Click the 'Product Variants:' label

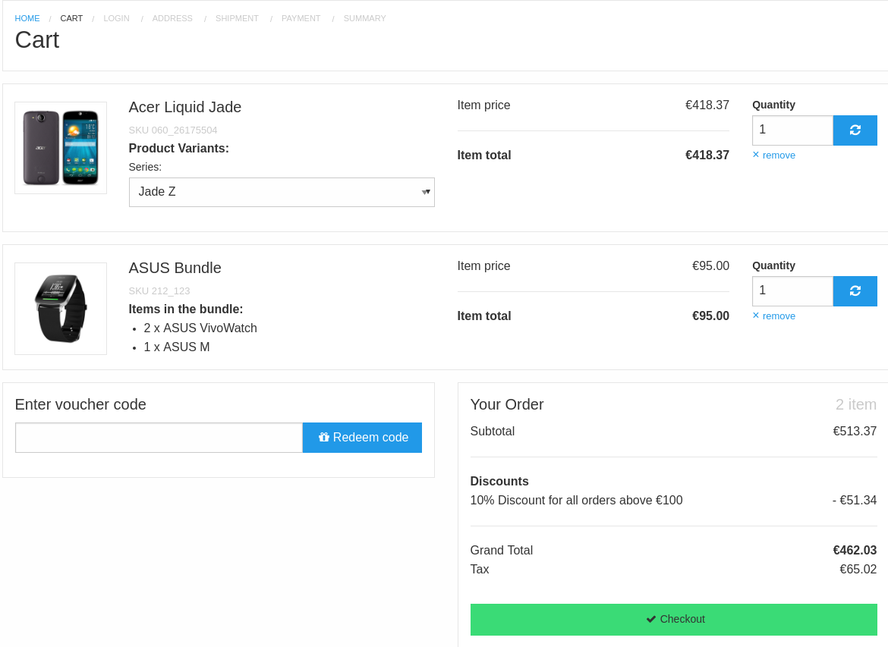[x=178, y=149]
